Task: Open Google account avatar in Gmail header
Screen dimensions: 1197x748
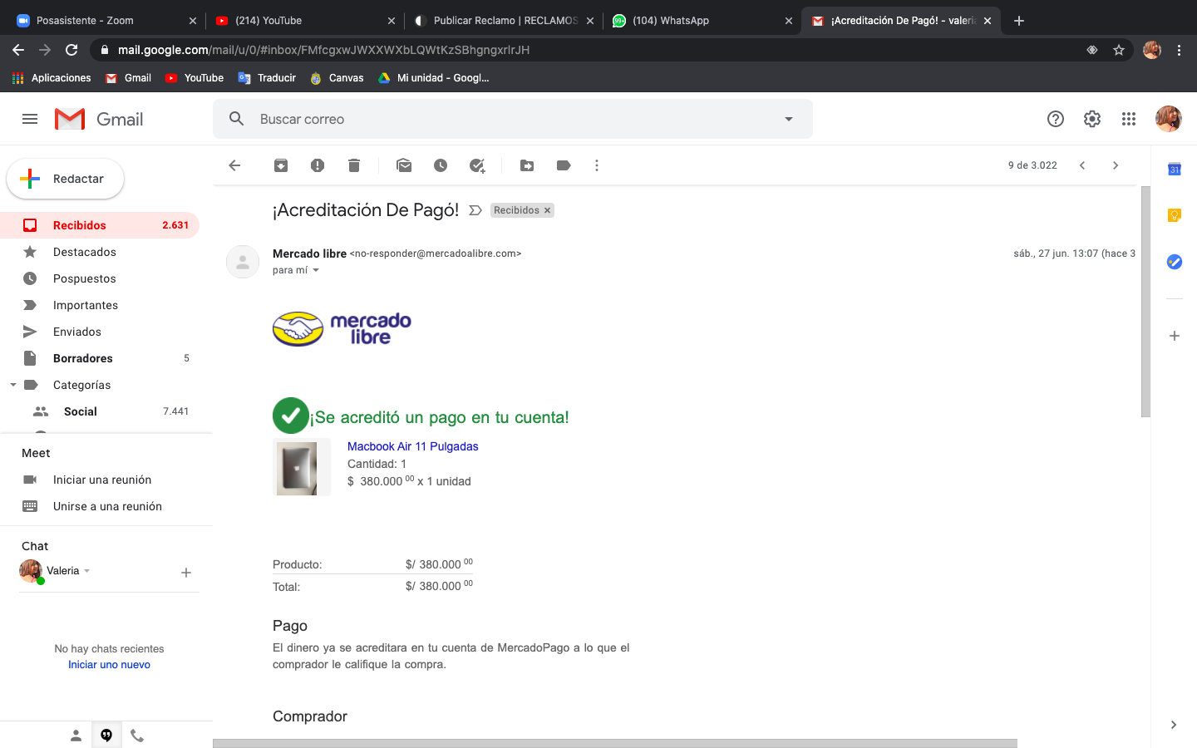Action: tap(1169, 119)
